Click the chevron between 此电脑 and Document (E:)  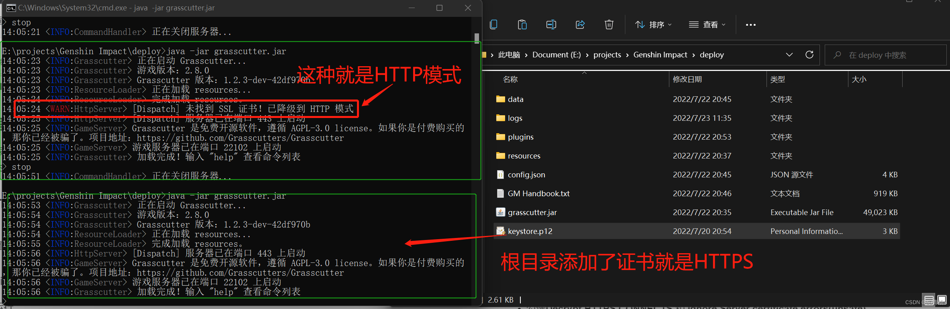526,55
